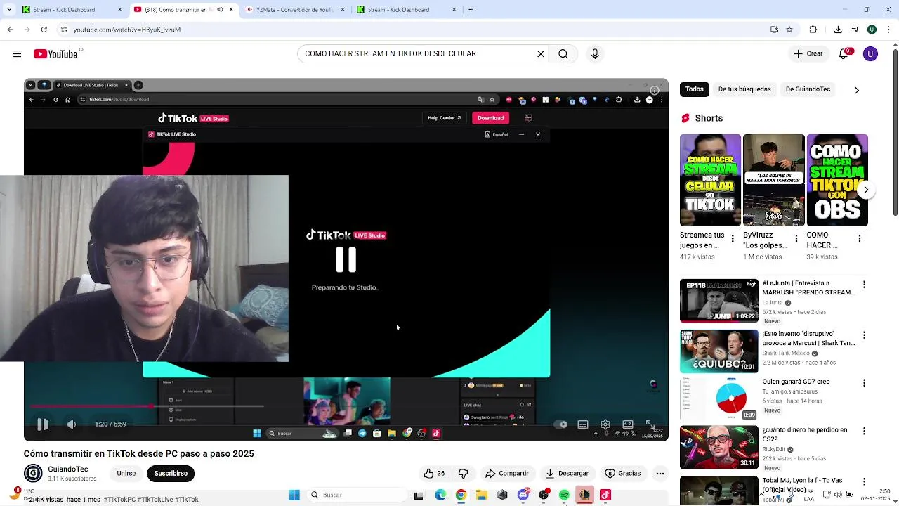Run search with the magnifier button
The image size is (899, 506).
click(x=563, y=53)
